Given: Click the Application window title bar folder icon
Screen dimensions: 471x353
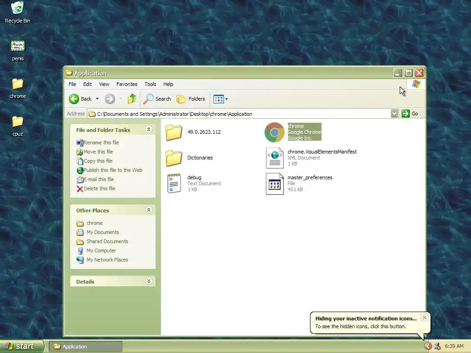Looking at the screenshot, I should [69, 73].
